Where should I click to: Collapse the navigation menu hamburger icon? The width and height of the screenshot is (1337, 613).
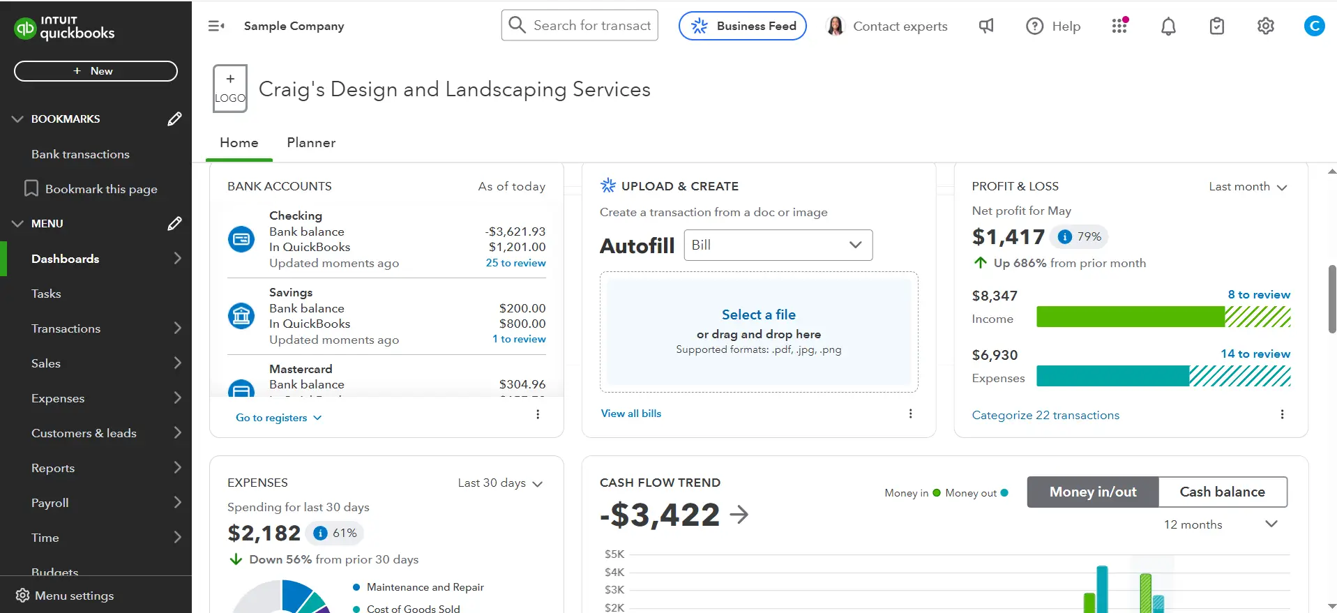(x=216, y=26)
